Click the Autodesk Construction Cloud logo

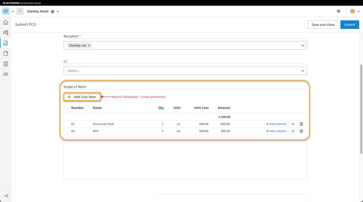point(21,3)
